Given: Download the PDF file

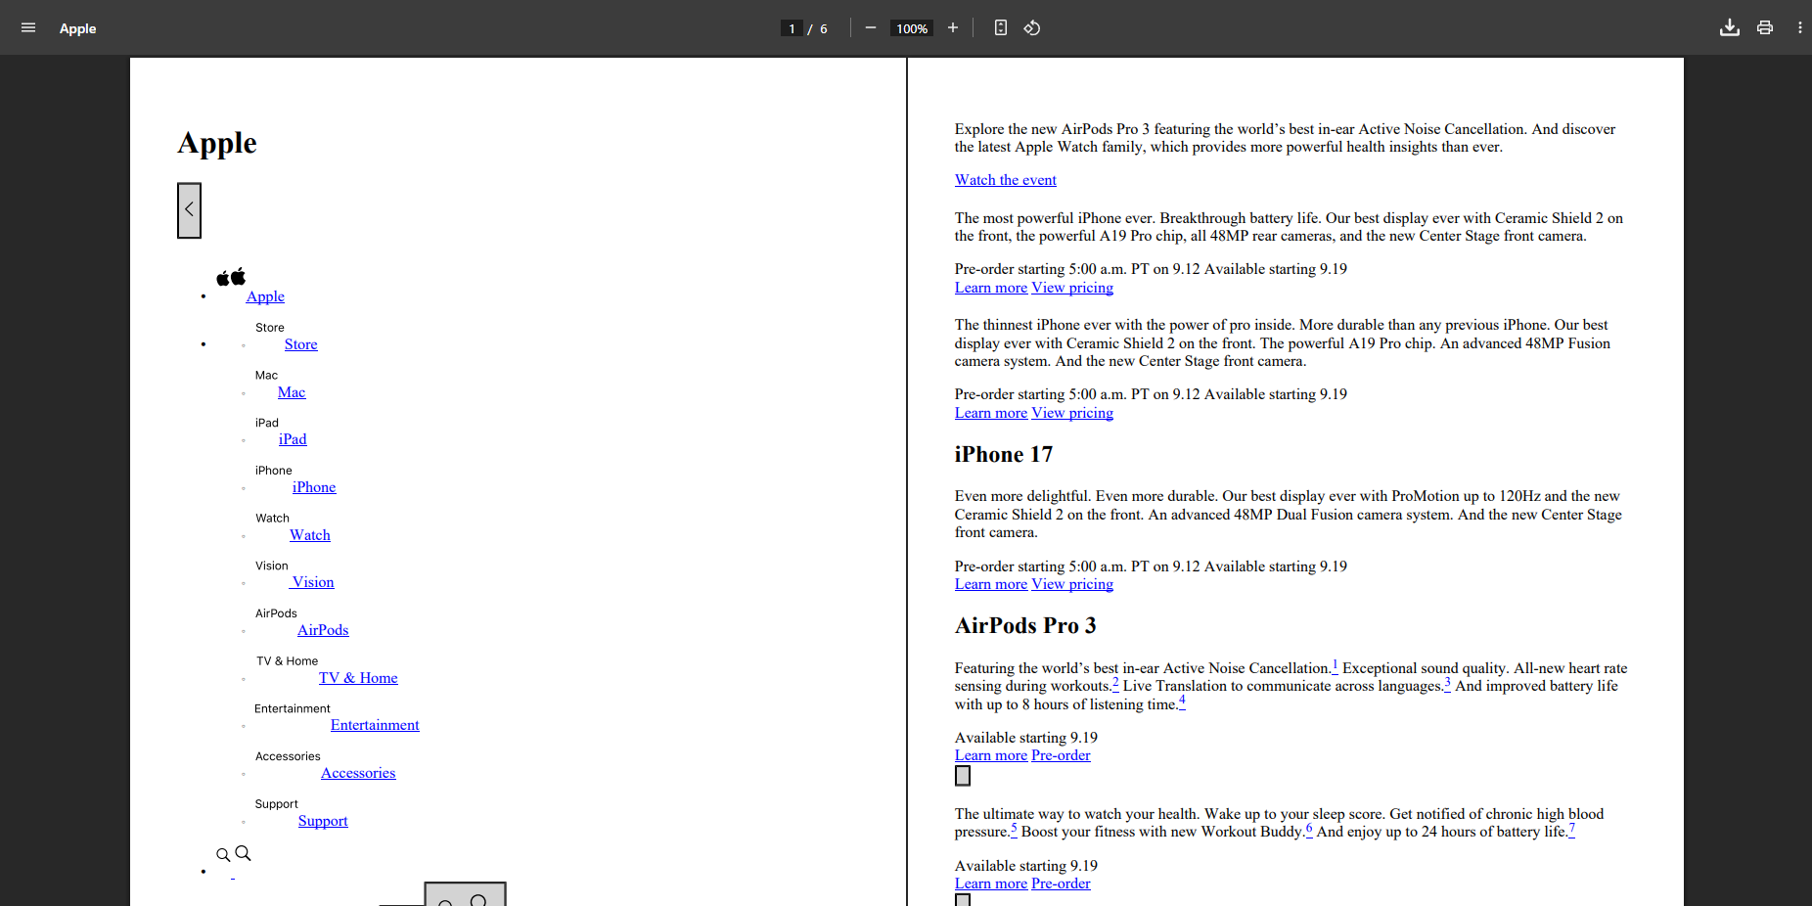Looking at the screenshot, I should click(x=1729, y=28).
